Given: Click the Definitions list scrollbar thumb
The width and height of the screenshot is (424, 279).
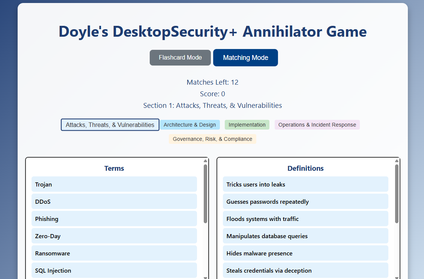Looking at the screenshot, I should [x=397, y=194].
